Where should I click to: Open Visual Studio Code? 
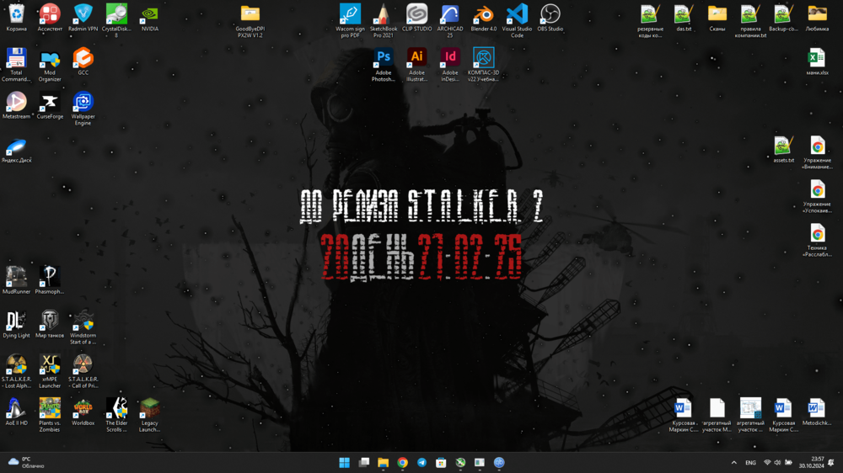coord(517,20)
